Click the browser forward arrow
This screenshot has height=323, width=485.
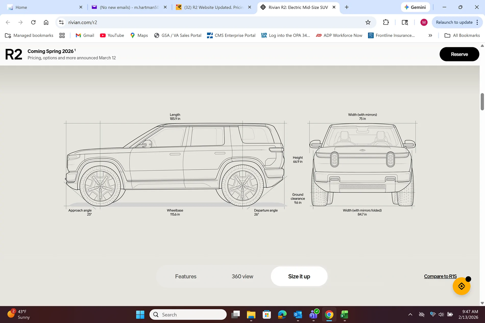tap(20, 22)
